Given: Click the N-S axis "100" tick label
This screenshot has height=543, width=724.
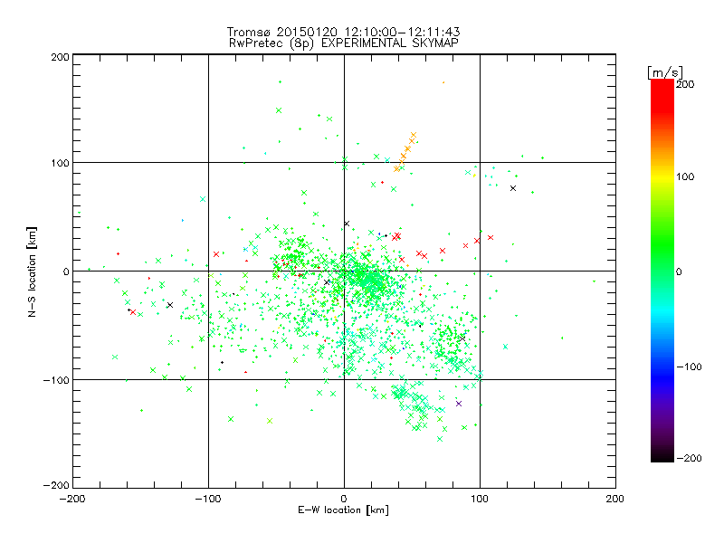Looking at the screenshot, I should pos(60,163).
